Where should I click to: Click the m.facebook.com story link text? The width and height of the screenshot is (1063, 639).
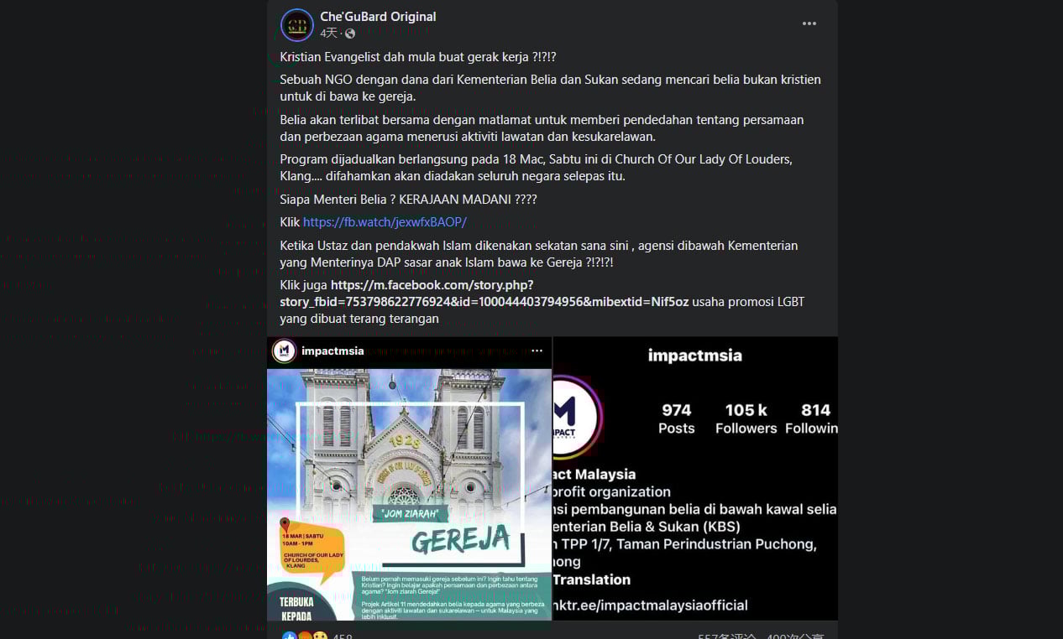(x=484, y=294)
